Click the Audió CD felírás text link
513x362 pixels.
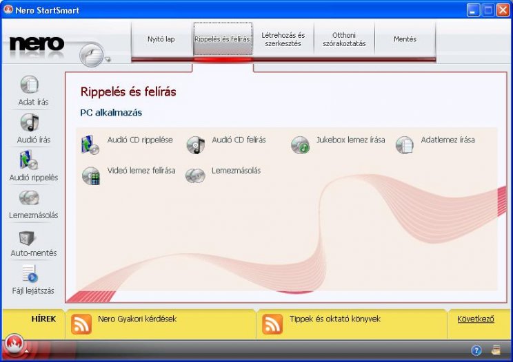(239, 140)
